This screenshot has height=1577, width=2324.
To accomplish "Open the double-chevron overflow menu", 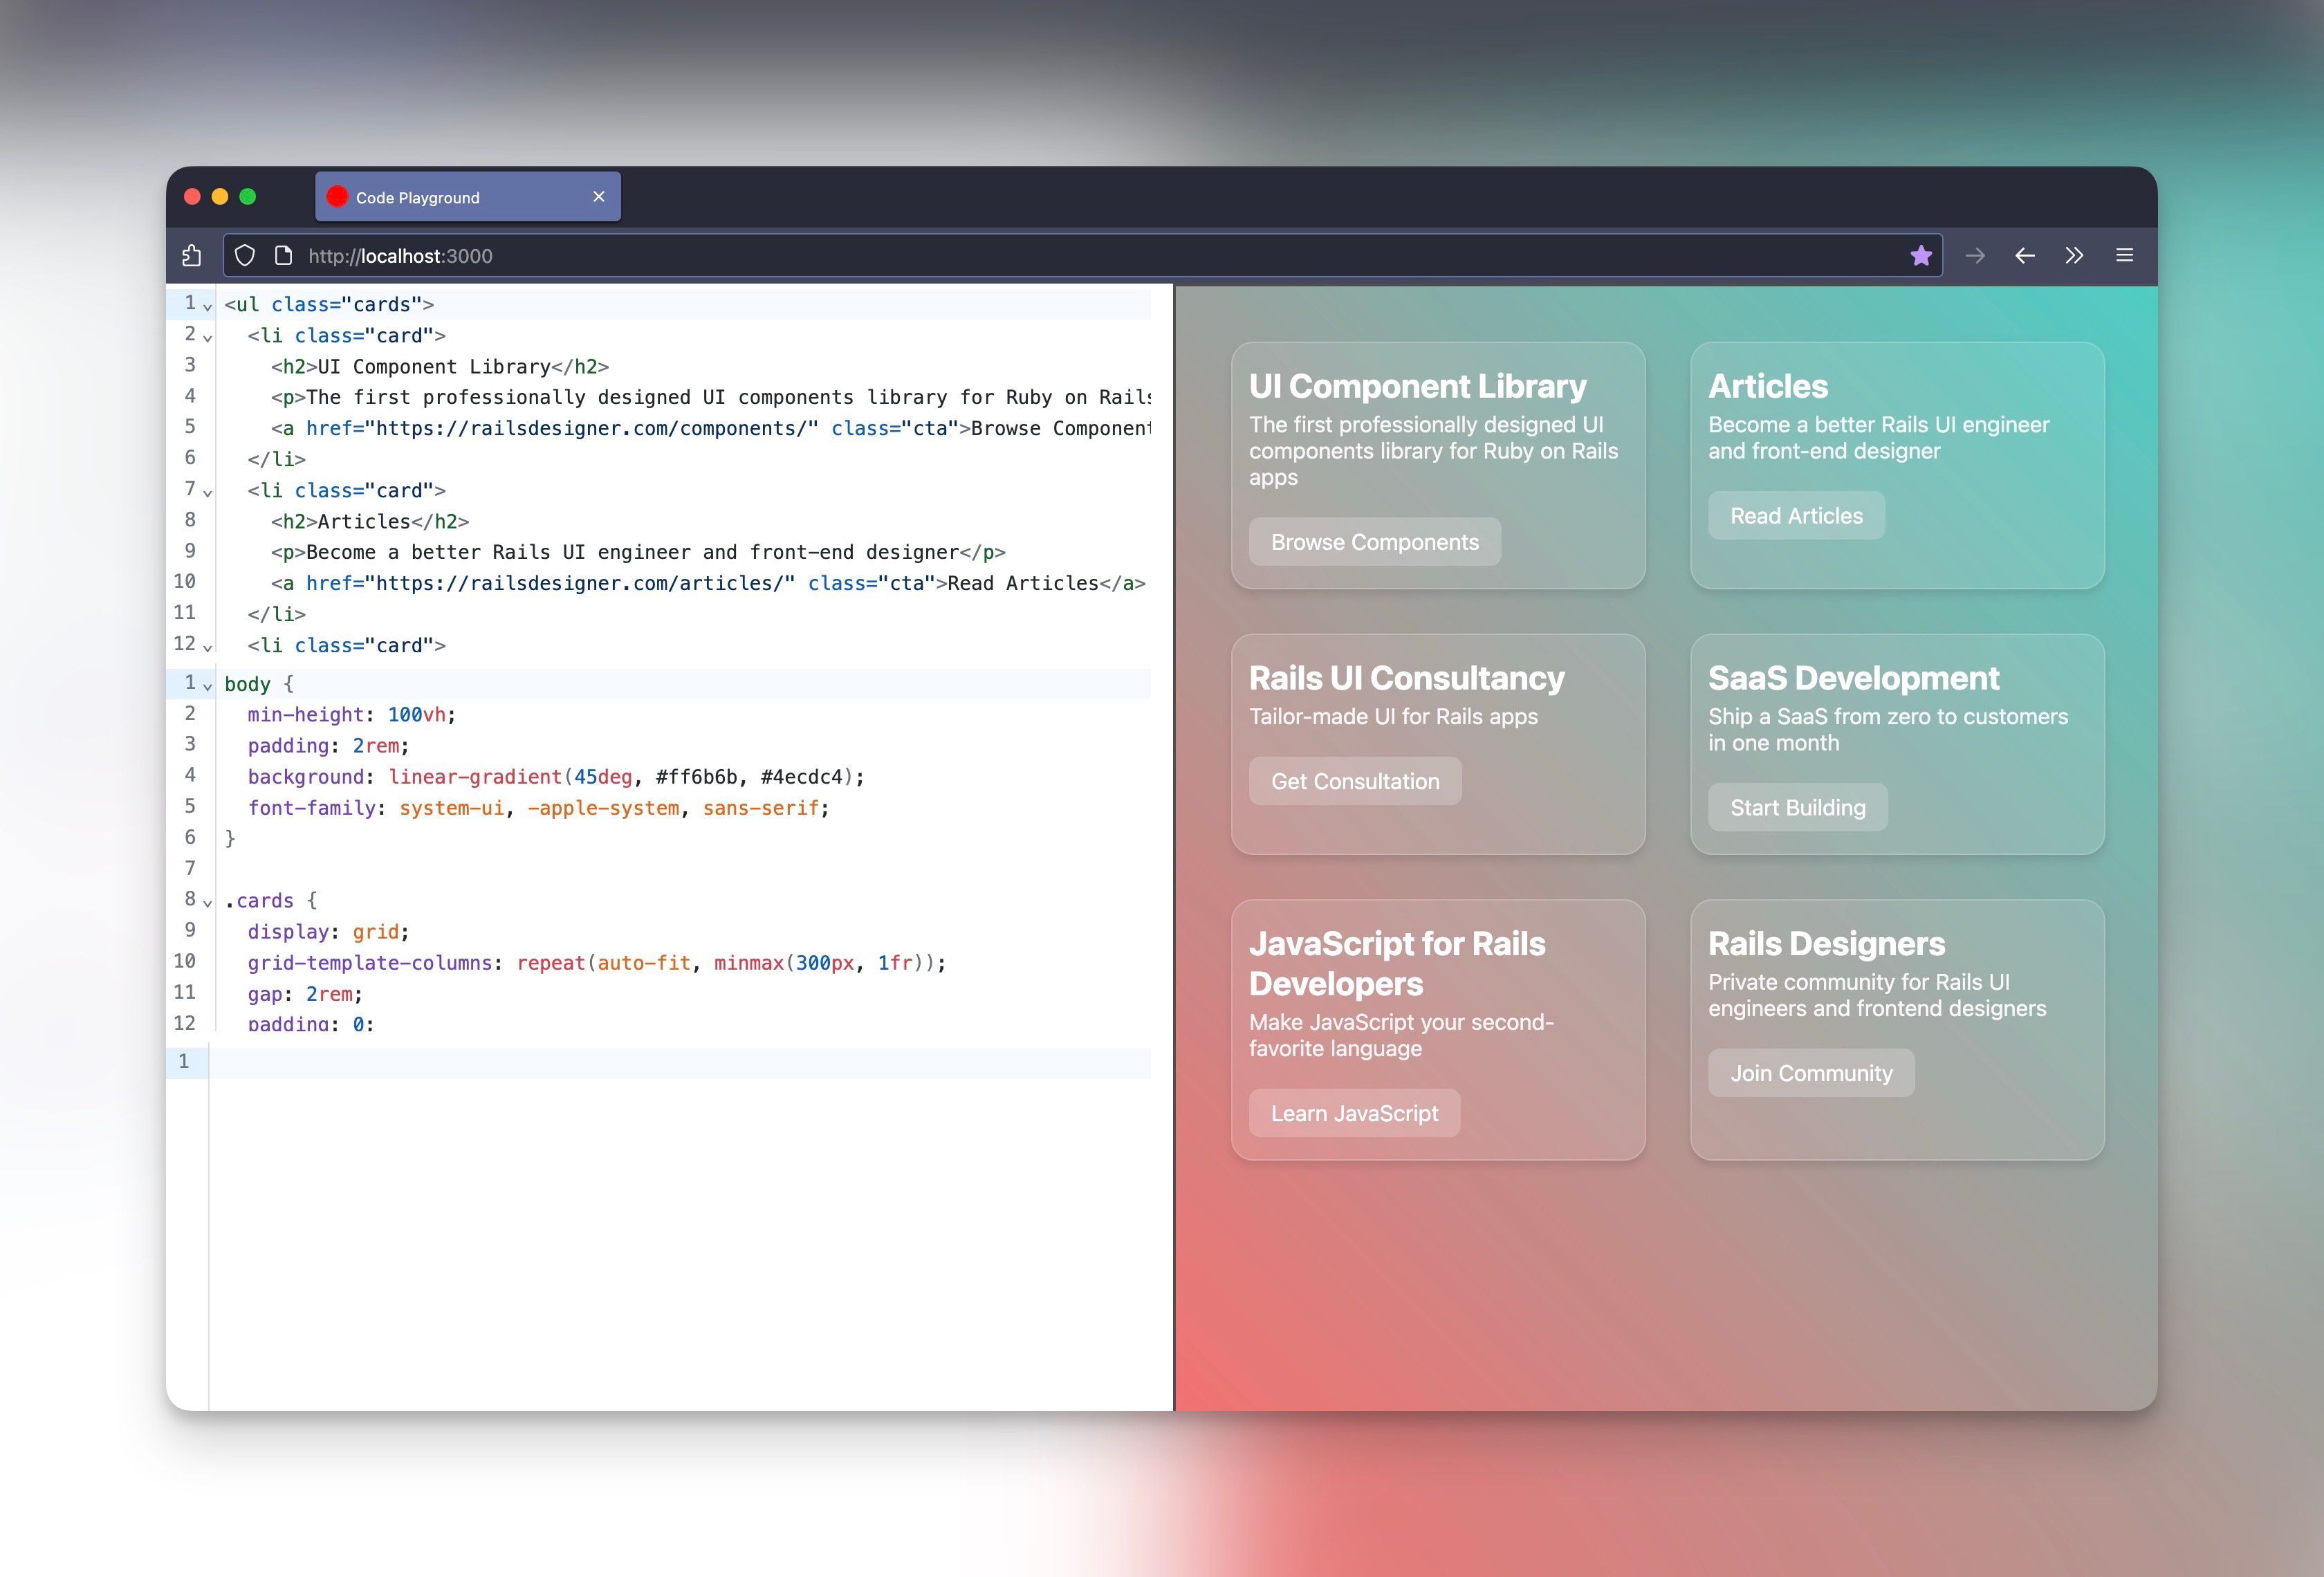I will tap(2075, 256).
